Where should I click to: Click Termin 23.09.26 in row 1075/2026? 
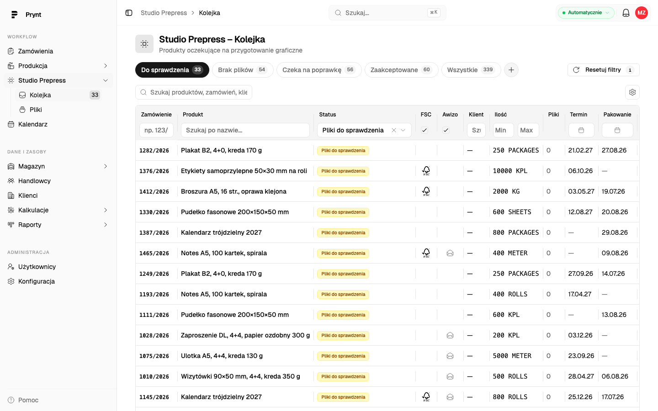click(x=581, y=356)
